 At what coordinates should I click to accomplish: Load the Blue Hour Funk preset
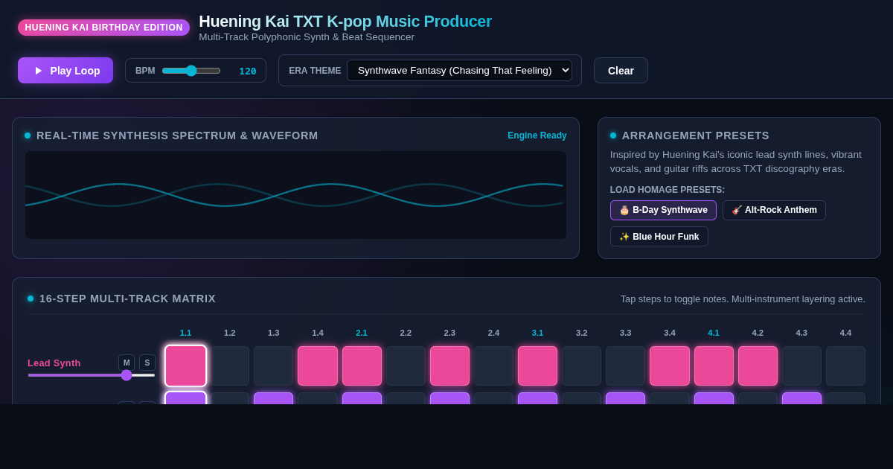(x=659, y=237)
